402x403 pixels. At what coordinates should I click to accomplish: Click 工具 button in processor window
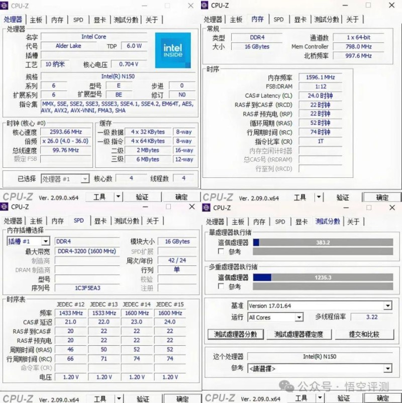(x=99, y=197)
